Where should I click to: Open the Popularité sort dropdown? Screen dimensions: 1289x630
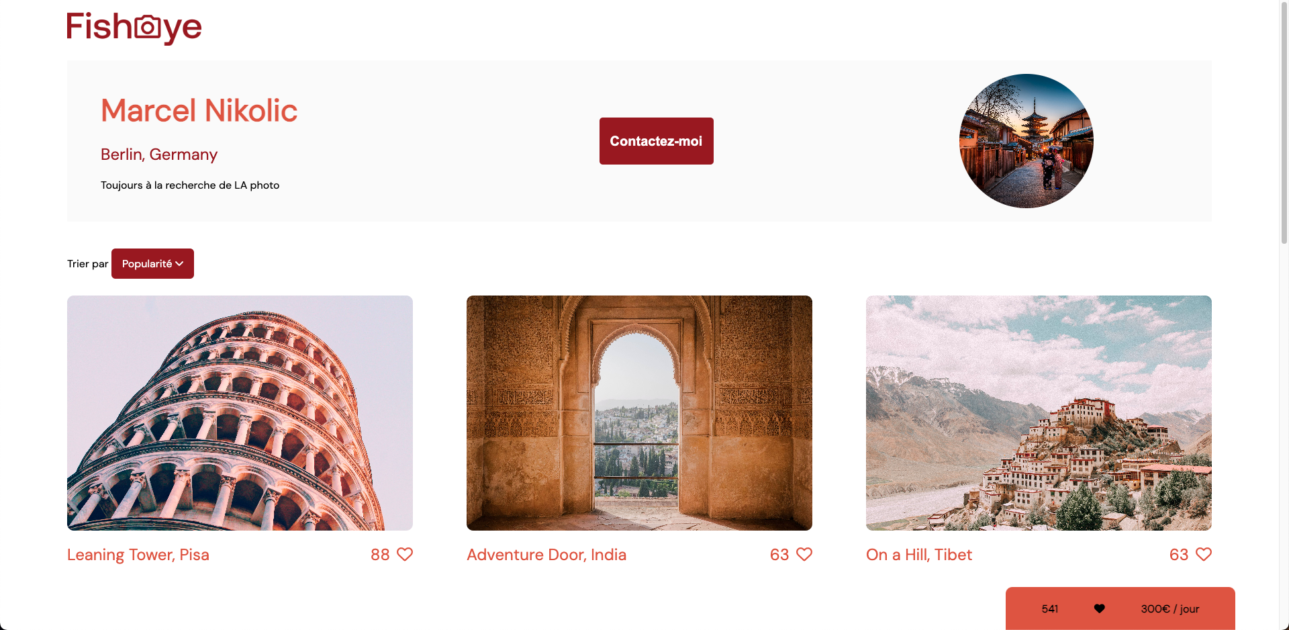(147, 264)
